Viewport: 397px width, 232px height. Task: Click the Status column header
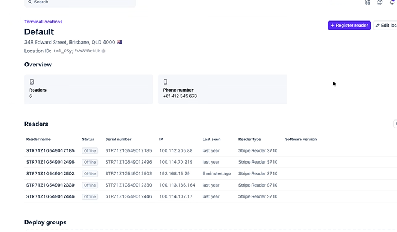88,139
